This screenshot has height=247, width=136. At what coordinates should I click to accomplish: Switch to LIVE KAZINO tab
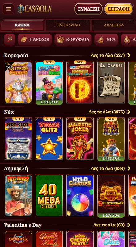pos(68,25)
